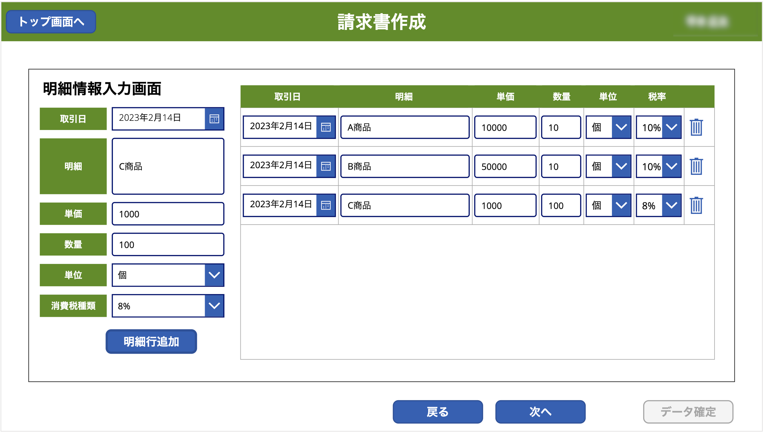This screenshot has width=763, height=433.
Task: Open calendar icon in A商品 row
Action: point(326,127)
